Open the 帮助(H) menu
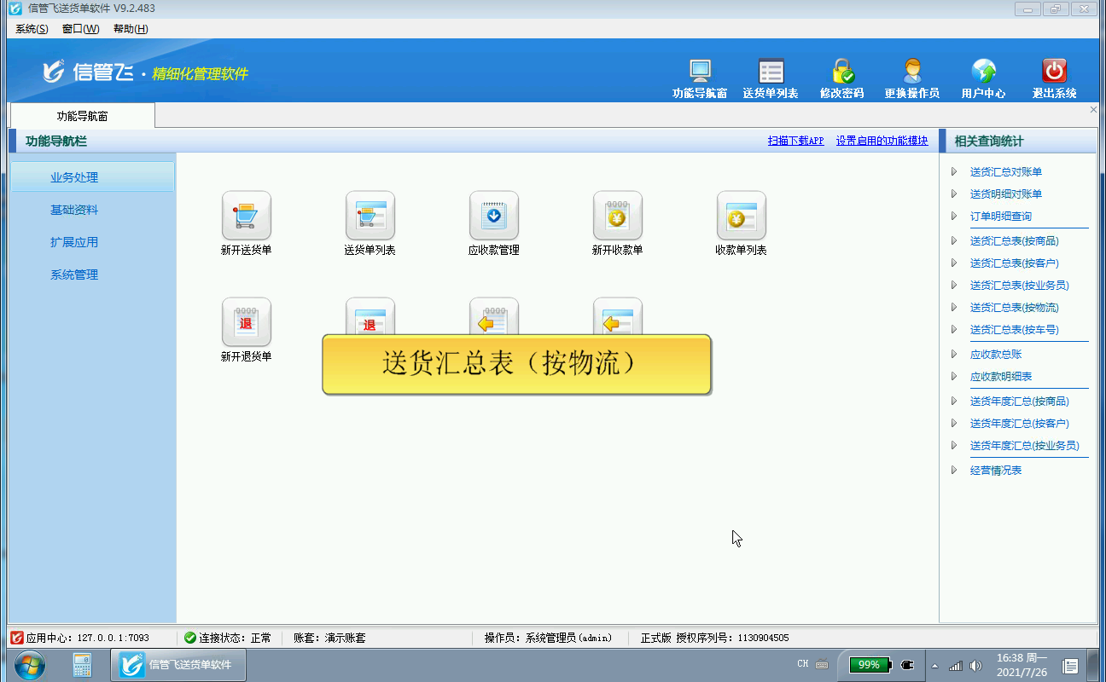This screenshot has height=682, width=1106. click(x=131, y=29)
